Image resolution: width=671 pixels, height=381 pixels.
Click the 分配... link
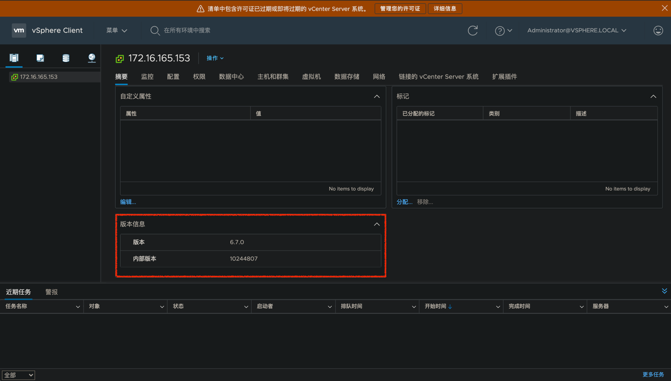point(404,202)
